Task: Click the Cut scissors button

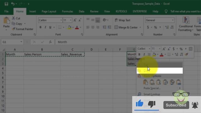Action: coord(16,18)
